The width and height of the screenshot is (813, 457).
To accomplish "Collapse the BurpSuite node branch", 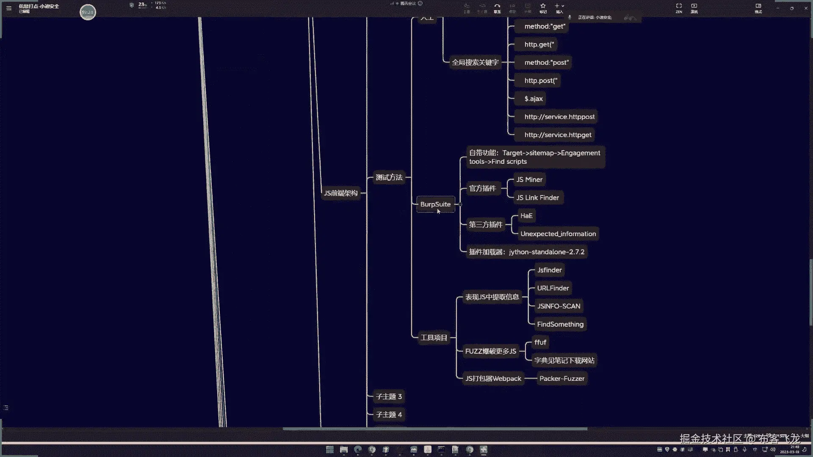I will coord(460,204).
